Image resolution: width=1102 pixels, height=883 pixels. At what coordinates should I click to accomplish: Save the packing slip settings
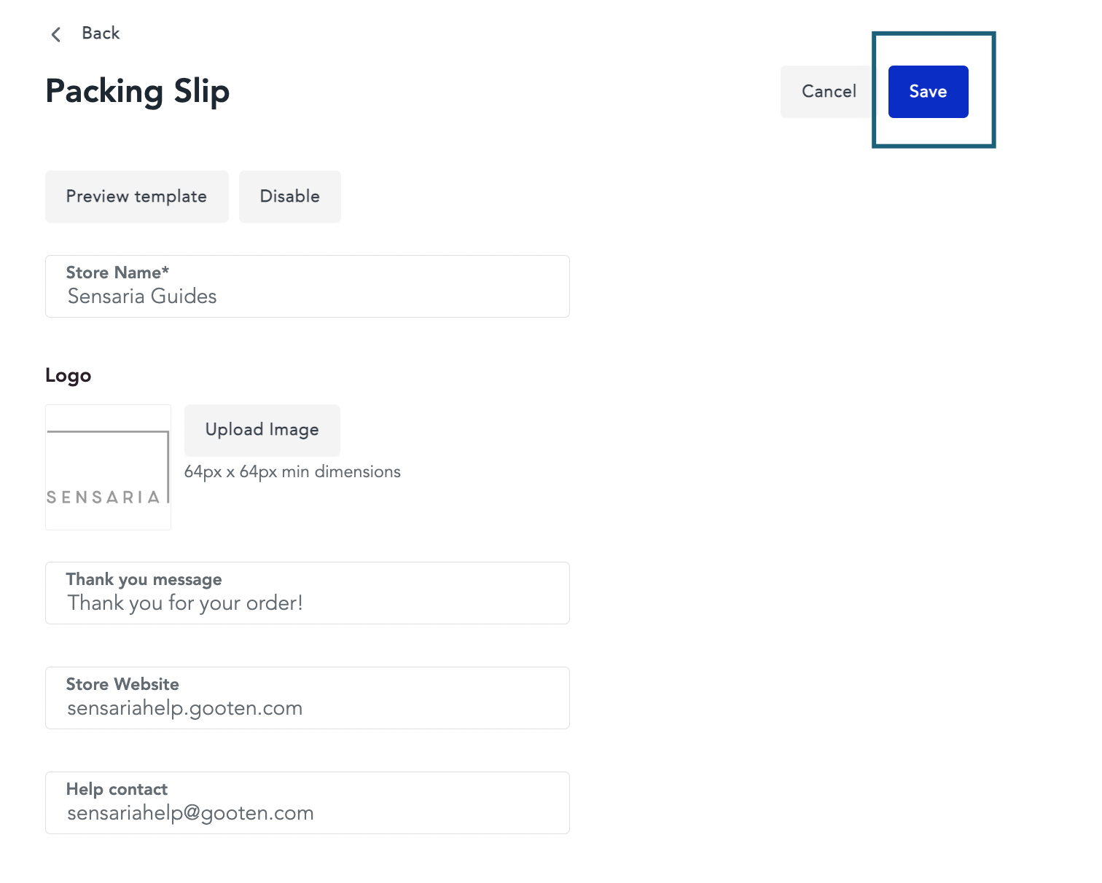928,92
